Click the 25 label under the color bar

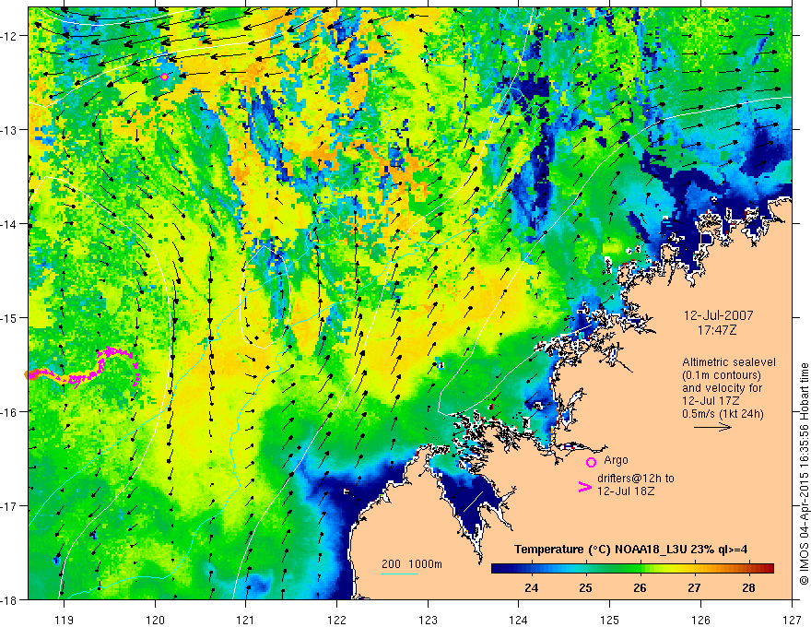585,587
